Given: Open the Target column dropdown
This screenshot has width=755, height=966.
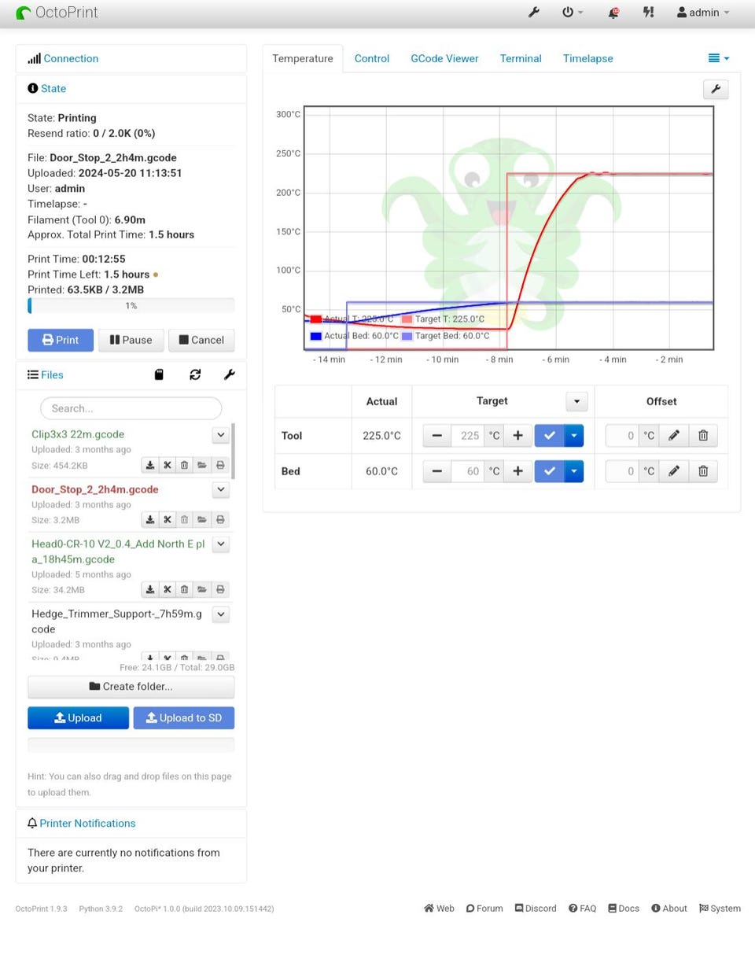Looking at the screenshot, I should pyautogui.click(x=576, y=401).
